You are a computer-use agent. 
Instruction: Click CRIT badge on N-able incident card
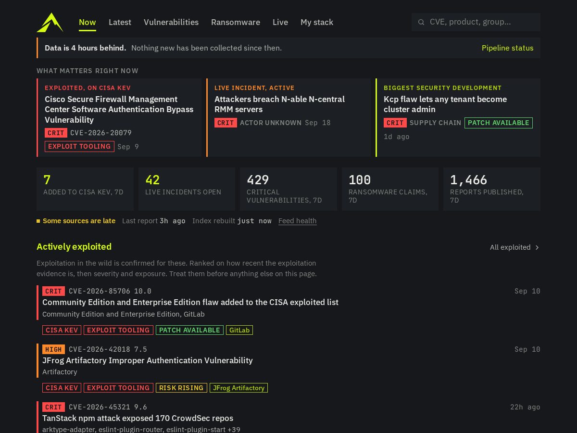pos(226,123)
